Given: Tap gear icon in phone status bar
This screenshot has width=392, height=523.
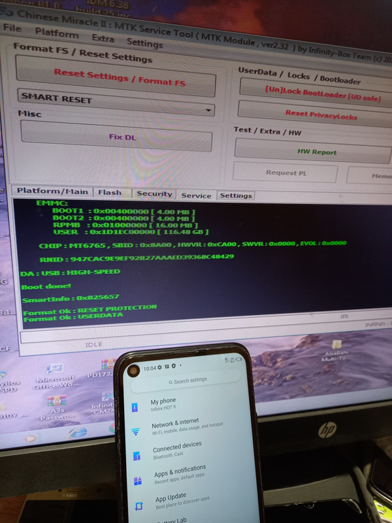Looking at the screenshot, I should (159, 367).
